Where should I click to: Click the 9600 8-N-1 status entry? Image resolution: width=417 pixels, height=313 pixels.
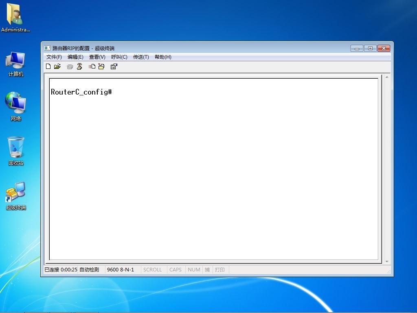click(x=121, y=270)
